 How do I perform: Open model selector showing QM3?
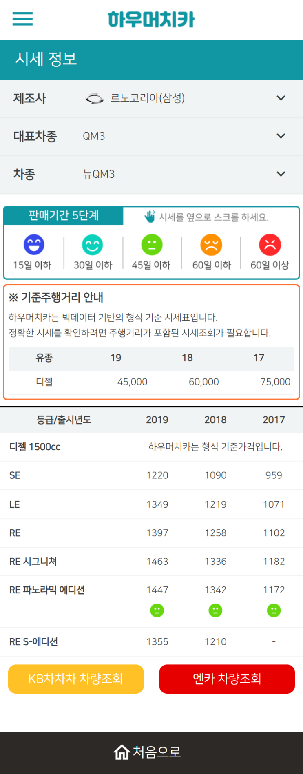(151, 137)
